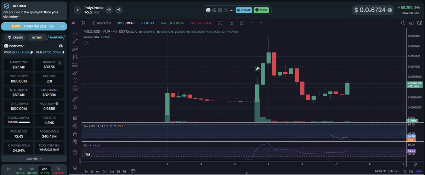Select the trend line drawing tool
The image size is (425, 175).
(x=75, y=41)
